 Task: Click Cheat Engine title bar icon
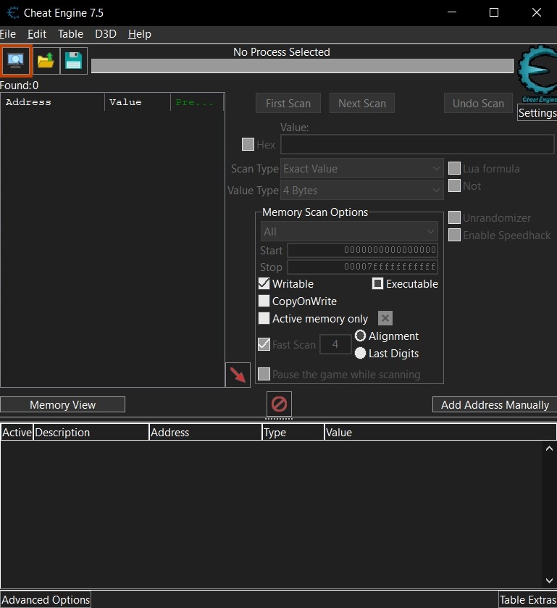tap(13, 13)
